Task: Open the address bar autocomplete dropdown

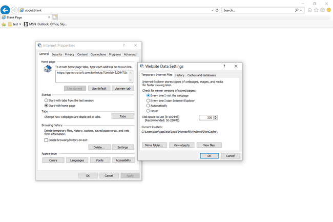Action: coord(213,10)
